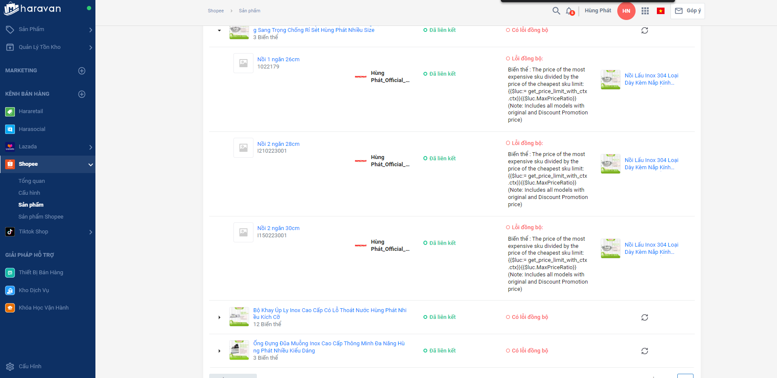
Task: Click the Thiết Bị Bán Hàng icon
Action: (x=10, y=273)
